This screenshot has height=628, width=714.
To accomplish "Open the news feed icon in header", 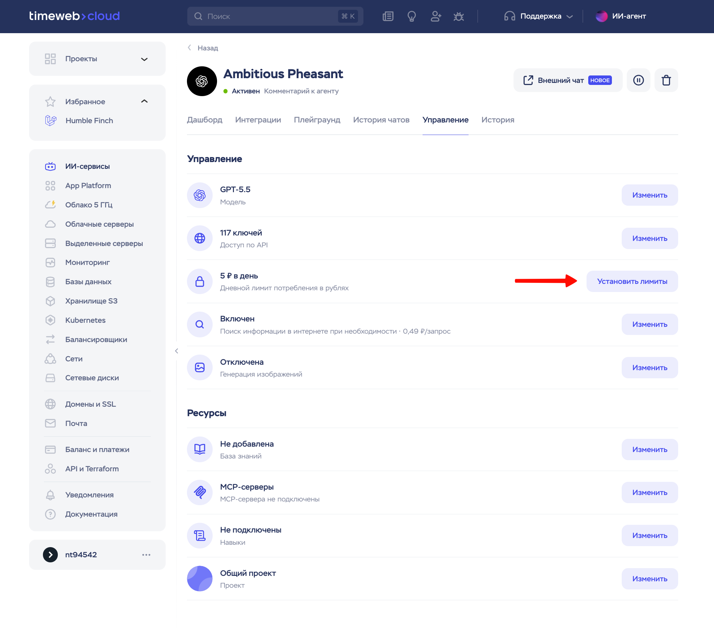I will 388,16.
